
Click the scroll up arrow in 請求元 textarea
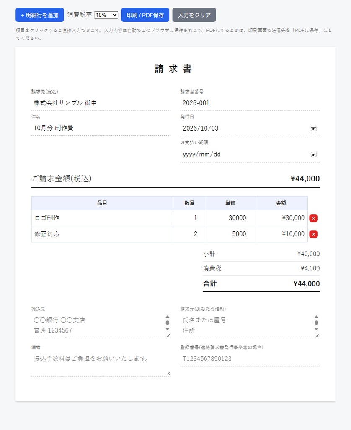317,317
